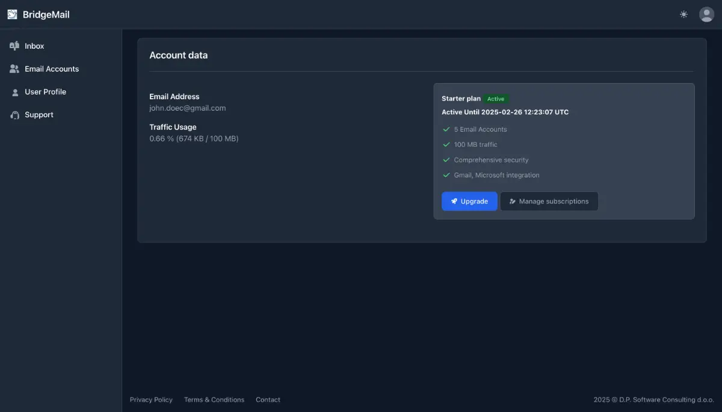This screenshot has height=412, width=722.
Task: Open the user avatar menu
Action: click(x=706, y=14)
